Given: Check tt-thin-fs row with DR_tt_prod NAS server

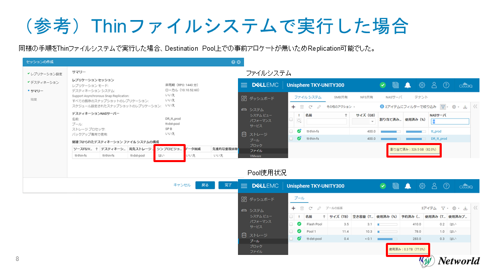Looking at the screenshot, I should [x=291, y=139].
